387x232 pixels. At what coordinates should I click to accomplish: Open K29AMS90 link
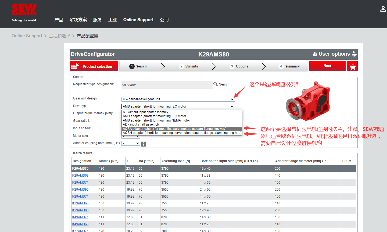pos(80,190)
